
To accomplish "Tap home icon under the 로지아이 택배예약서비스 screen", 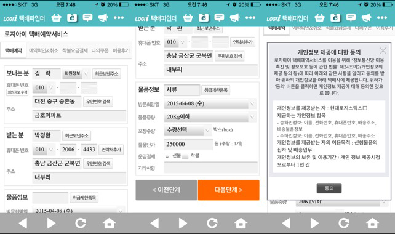I will pos(110,223).
